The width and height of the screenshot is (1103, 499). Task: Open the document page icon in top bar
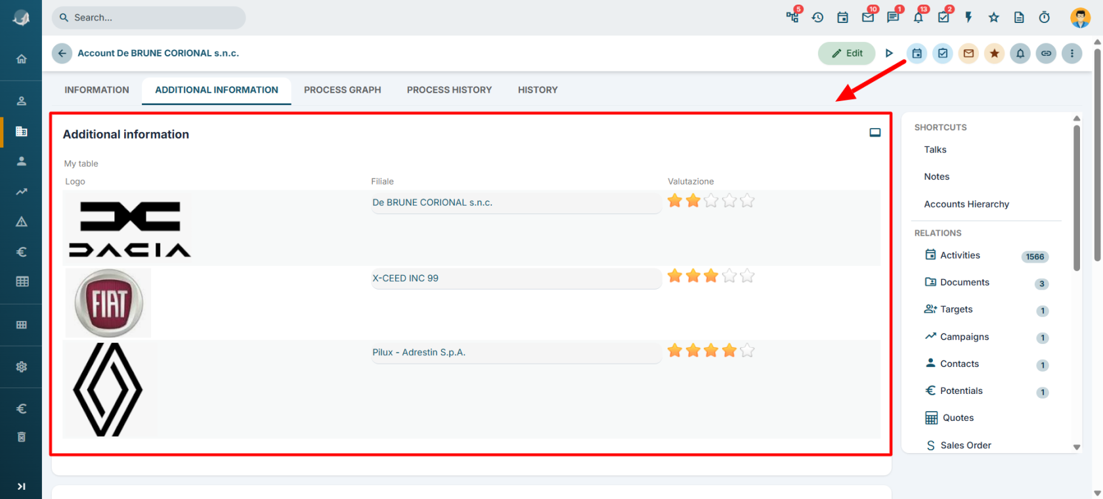point(1019,18)
